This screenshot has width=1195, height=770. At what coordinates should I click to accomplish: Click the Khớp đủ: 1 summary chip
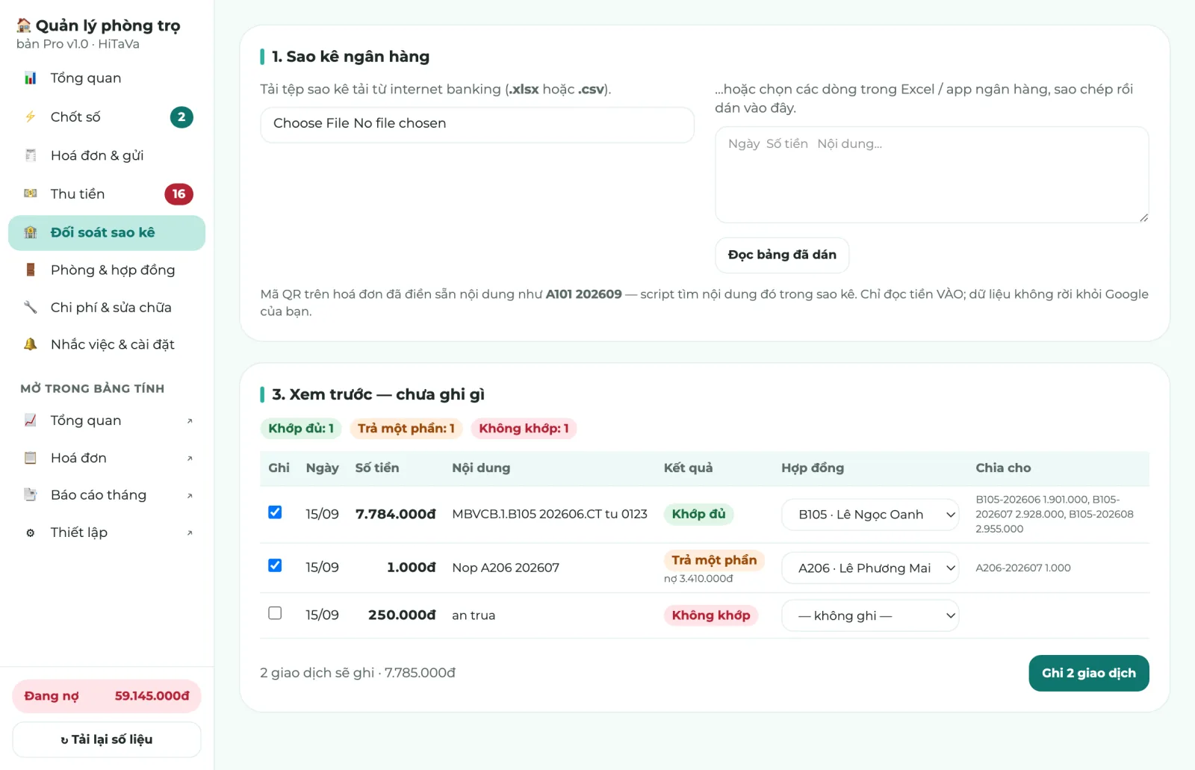click(301, 429)
